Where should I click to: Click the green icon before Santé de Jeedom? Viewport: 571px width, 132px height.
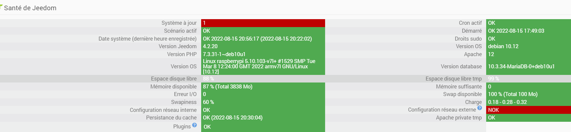point(1,7)
